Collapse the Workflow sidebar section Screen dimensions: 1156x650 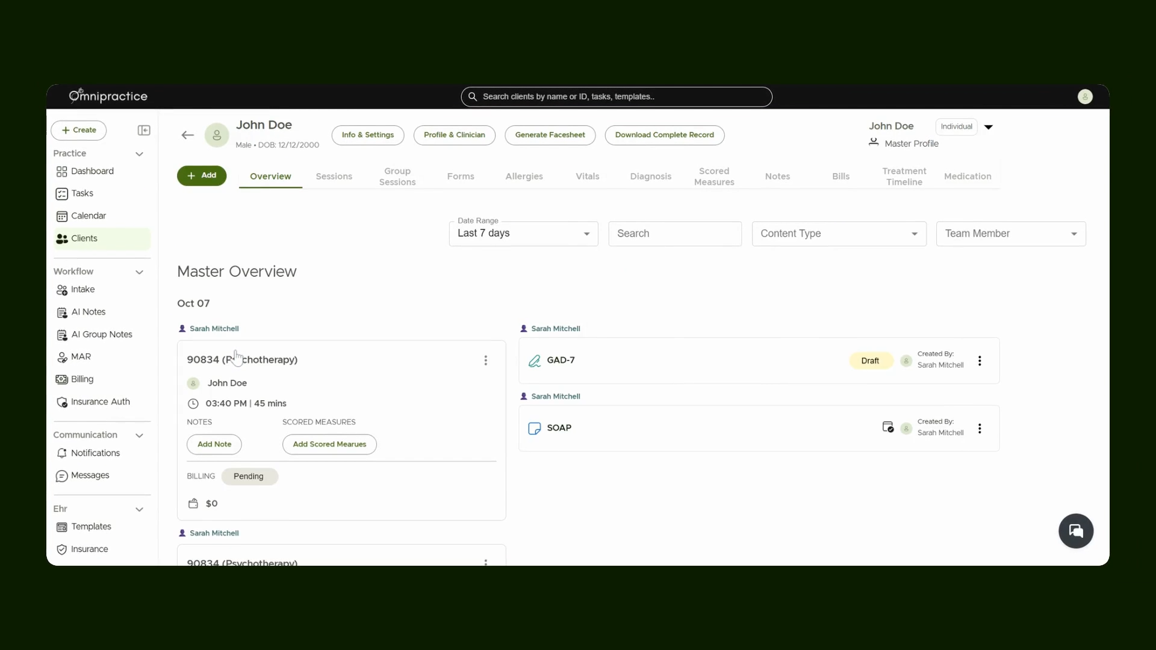click(139, 272)
